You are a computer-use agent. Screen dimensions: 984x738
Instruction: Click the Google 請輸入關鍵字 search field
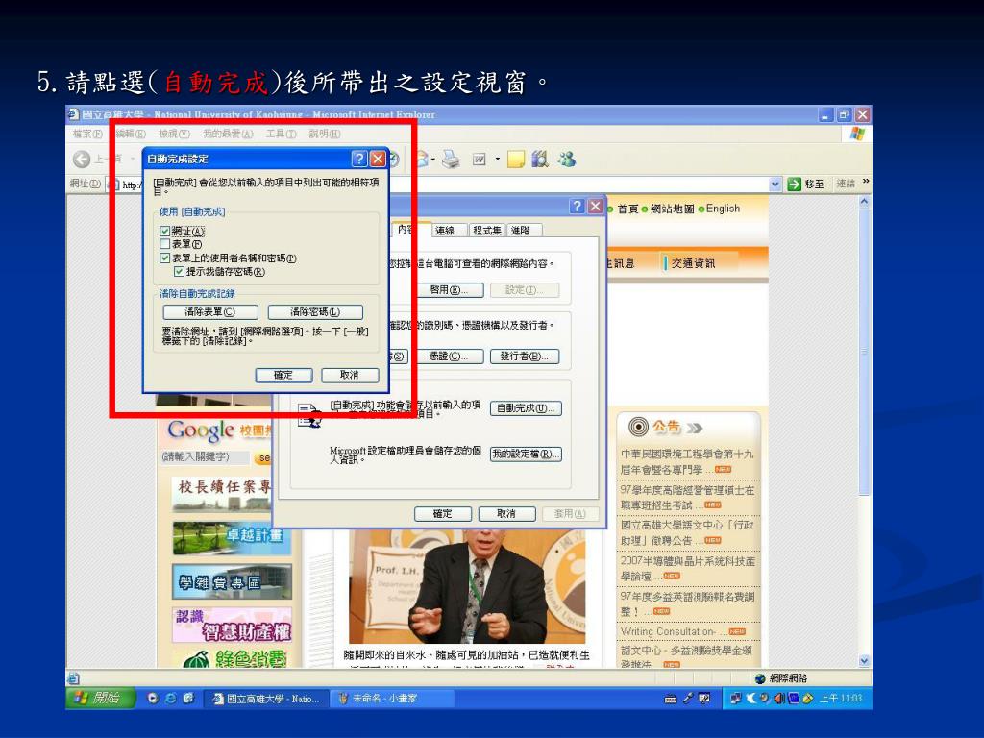tap(206, 456)
